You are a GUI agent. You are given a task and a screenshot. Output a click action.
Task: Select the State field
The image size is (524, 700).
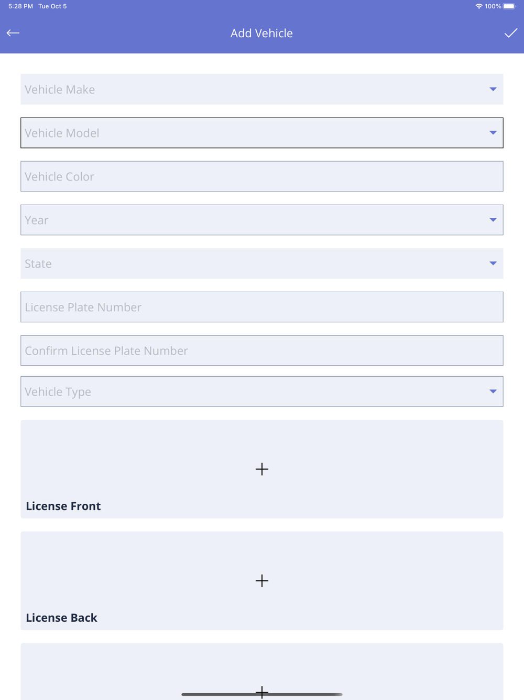point(262,263)
